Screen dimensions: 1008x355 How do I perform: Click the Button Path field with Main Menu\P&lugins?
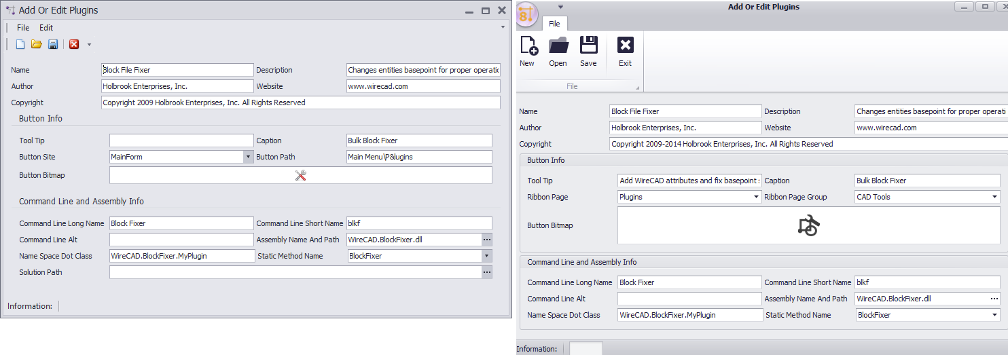[x=419, y=157]
